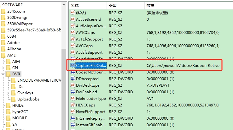The width and height of the screenshot is (233, 130).
Task: Click the HKIDs folder icon
Action: [8, 106]
